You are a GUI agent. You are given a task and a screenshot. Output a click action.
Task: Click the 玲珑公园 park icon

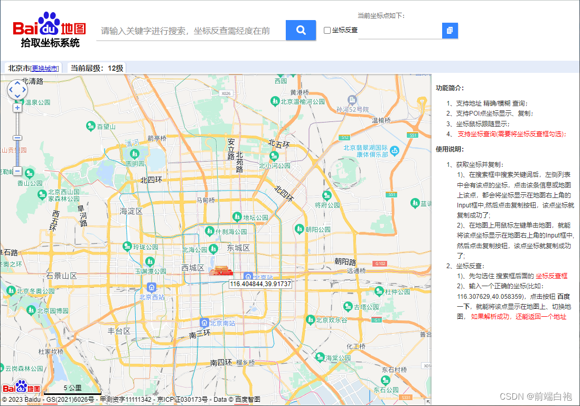pyautogui.click(x=127, y=246)
